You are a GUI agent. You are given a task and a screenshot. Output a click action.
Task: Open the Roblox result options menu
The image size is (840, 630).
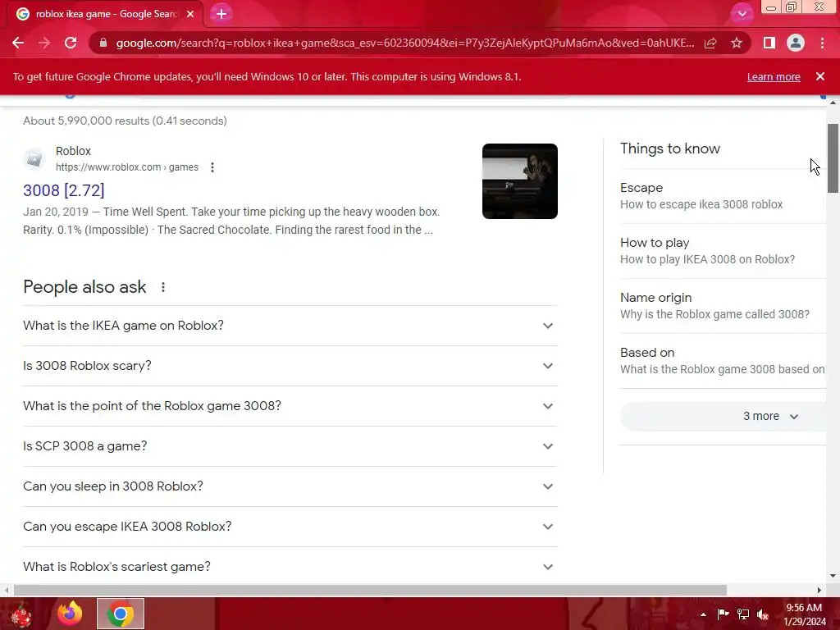tap(212, 167)
